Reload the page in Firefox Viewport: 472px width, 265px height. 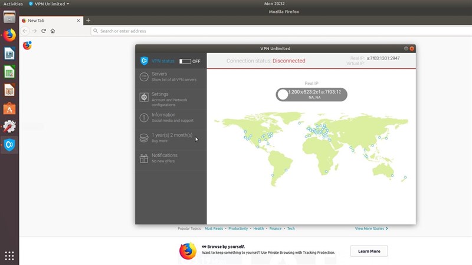[44, 31]
